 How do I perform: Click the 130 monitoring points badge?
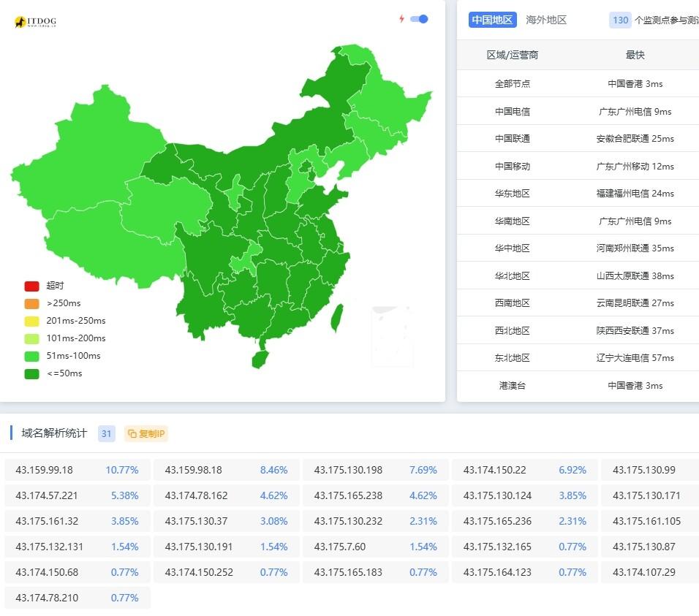pyautogui.click(x=620, y=20)
